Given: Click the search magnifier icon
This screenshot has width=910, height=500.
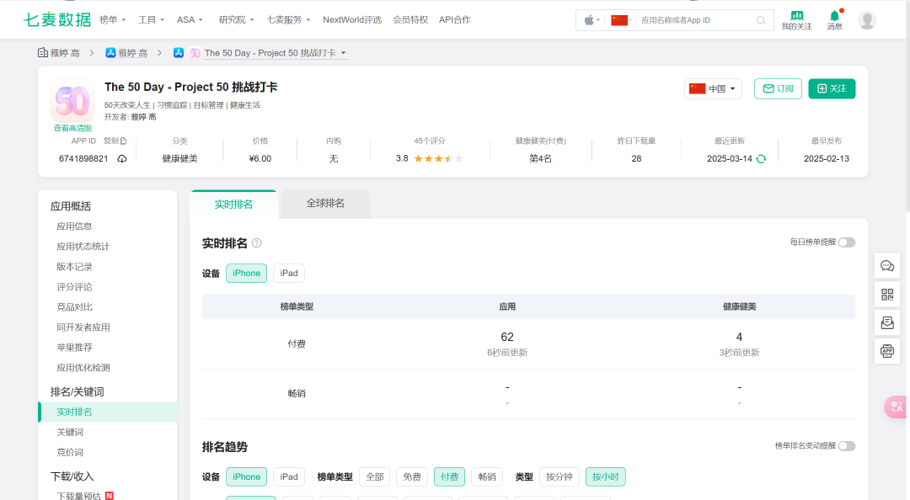Looking at the screenshot, I should pos(761,20).
